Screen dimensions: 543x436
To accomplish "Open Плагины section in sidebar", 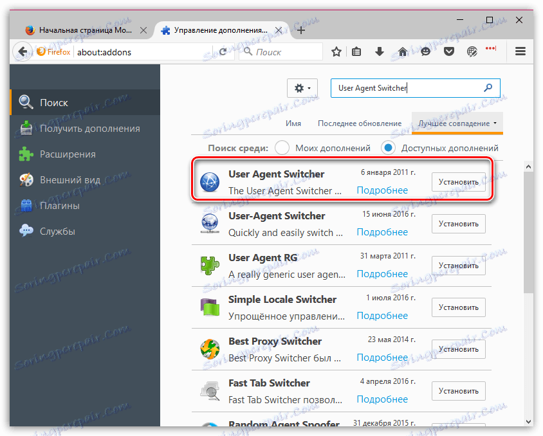I will (x=85, y=206).
